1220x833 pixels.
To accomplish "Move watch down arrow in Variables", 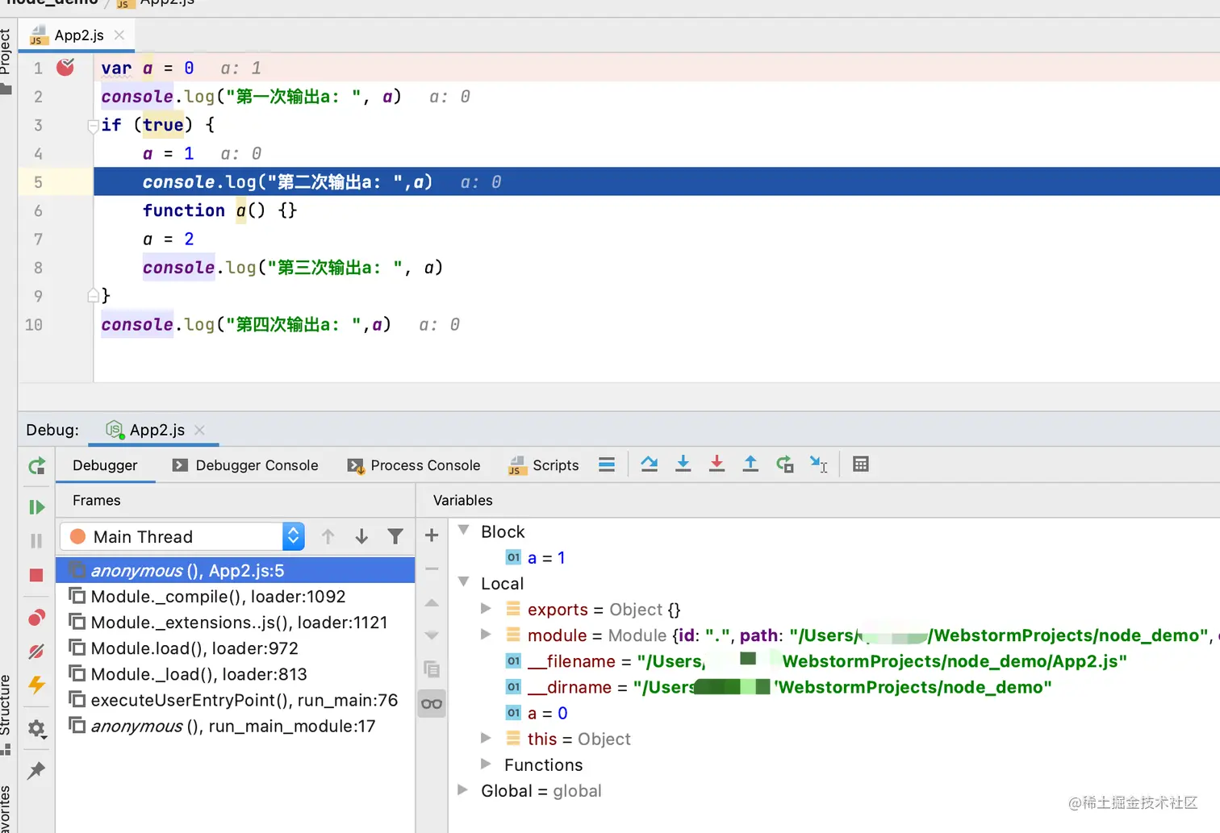I will point(432,635).
